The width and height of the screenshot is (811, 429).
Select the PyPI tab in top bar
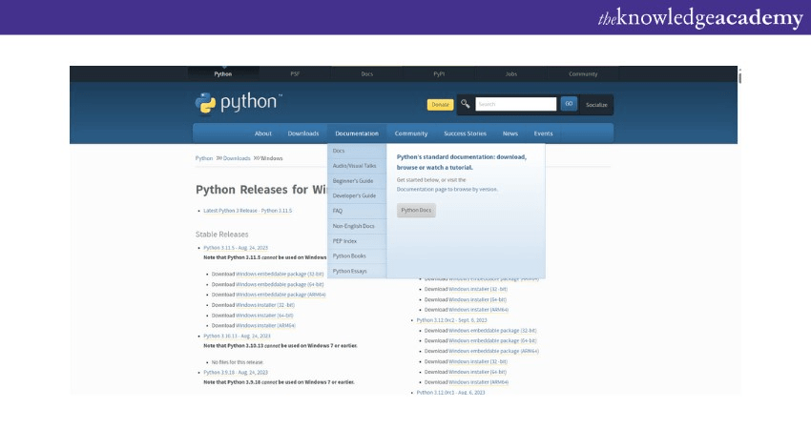pyautogui.click(x=439, y=74)
